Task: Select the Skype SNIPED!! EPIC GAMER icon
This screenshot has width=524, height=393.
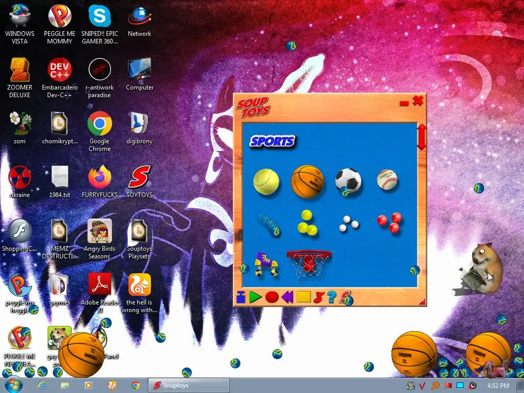Action: point(100,25)
